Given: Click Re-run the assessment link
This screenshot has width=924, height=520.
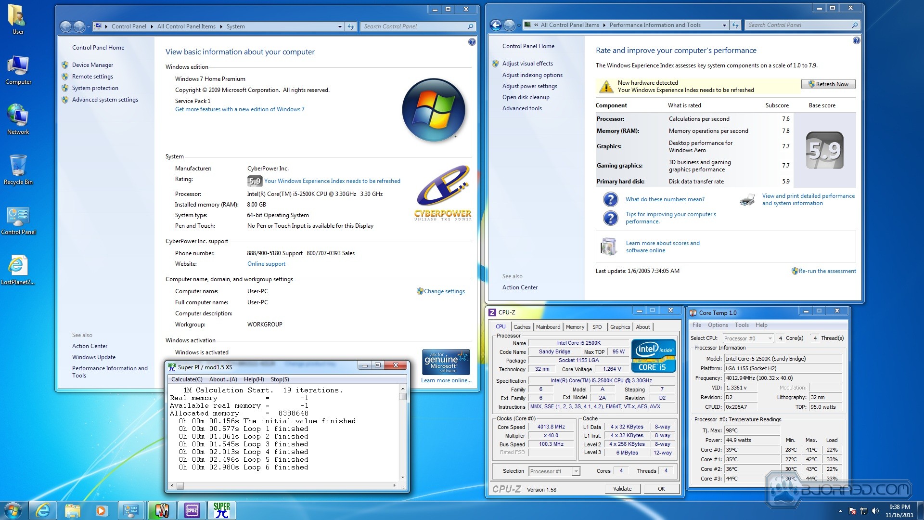Looking at the screenshot, I should [827, 271].
